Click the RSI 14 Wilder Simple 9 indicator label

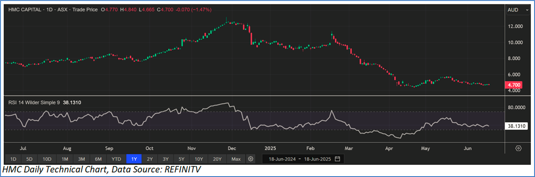(34, 102)
